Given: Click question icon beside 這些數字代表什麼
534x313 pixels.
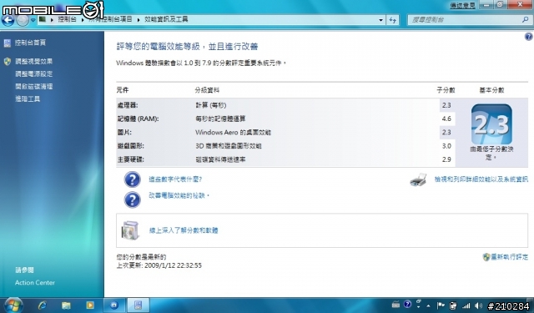Looking at the screenshot, I should coord(132,179).
